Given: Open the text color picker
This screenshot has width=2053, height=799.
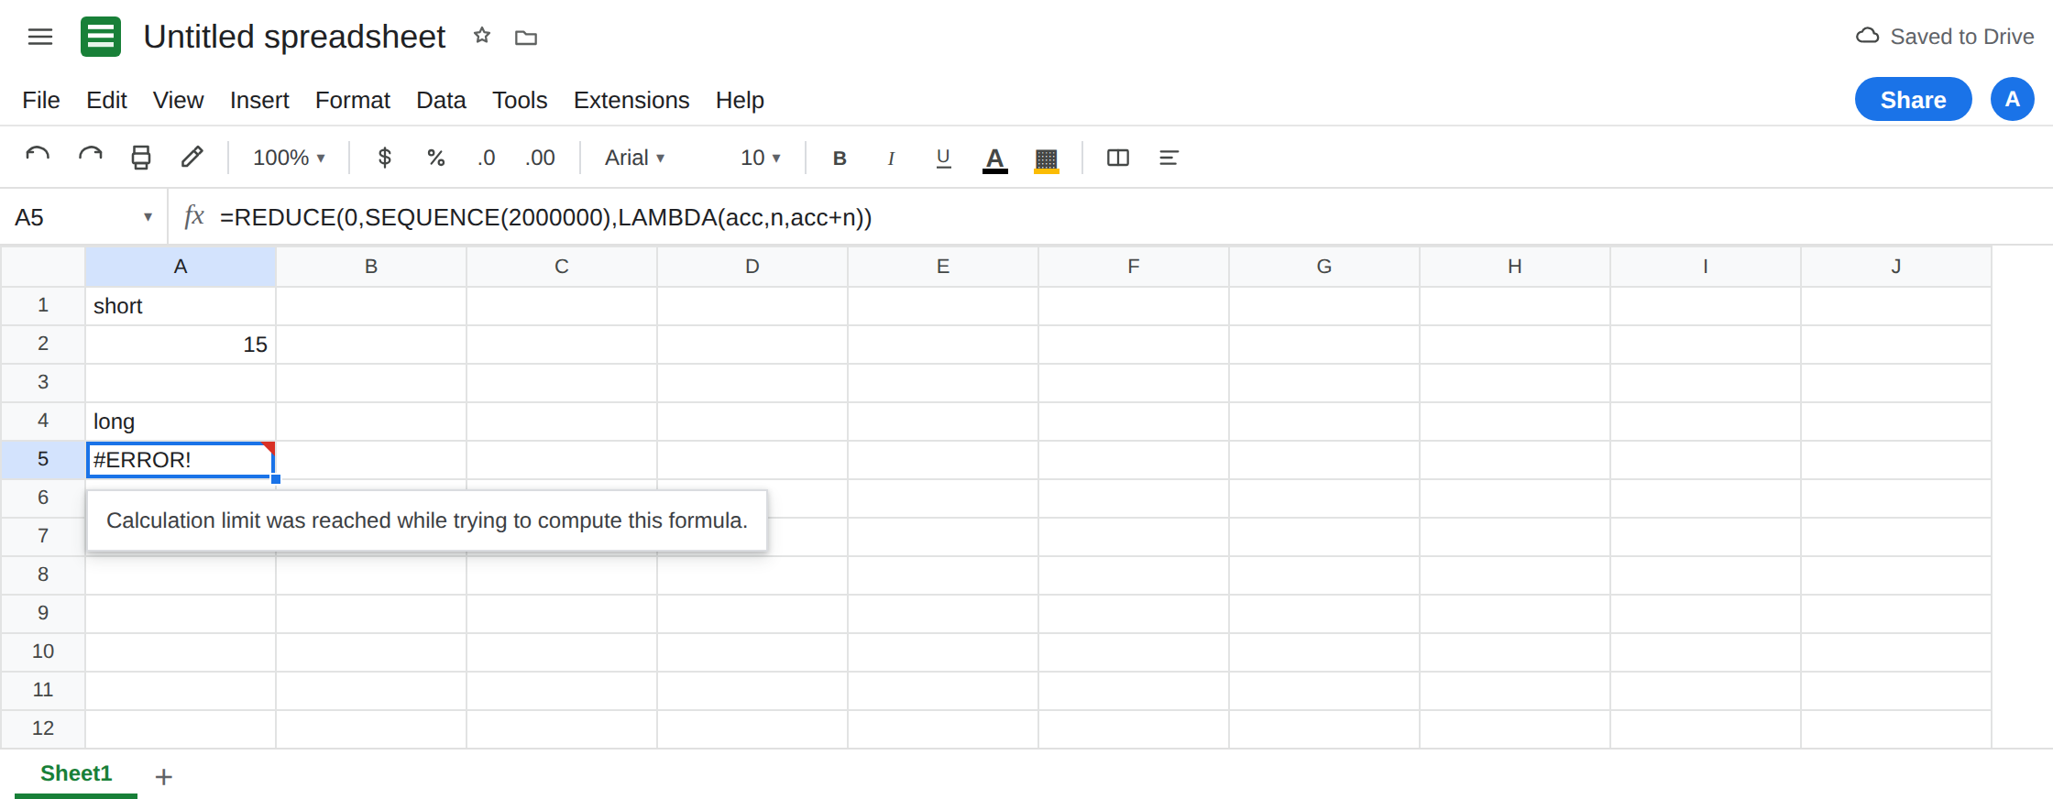Looking at the screenshot, I should pyautogui.click(x=995, y=159).
